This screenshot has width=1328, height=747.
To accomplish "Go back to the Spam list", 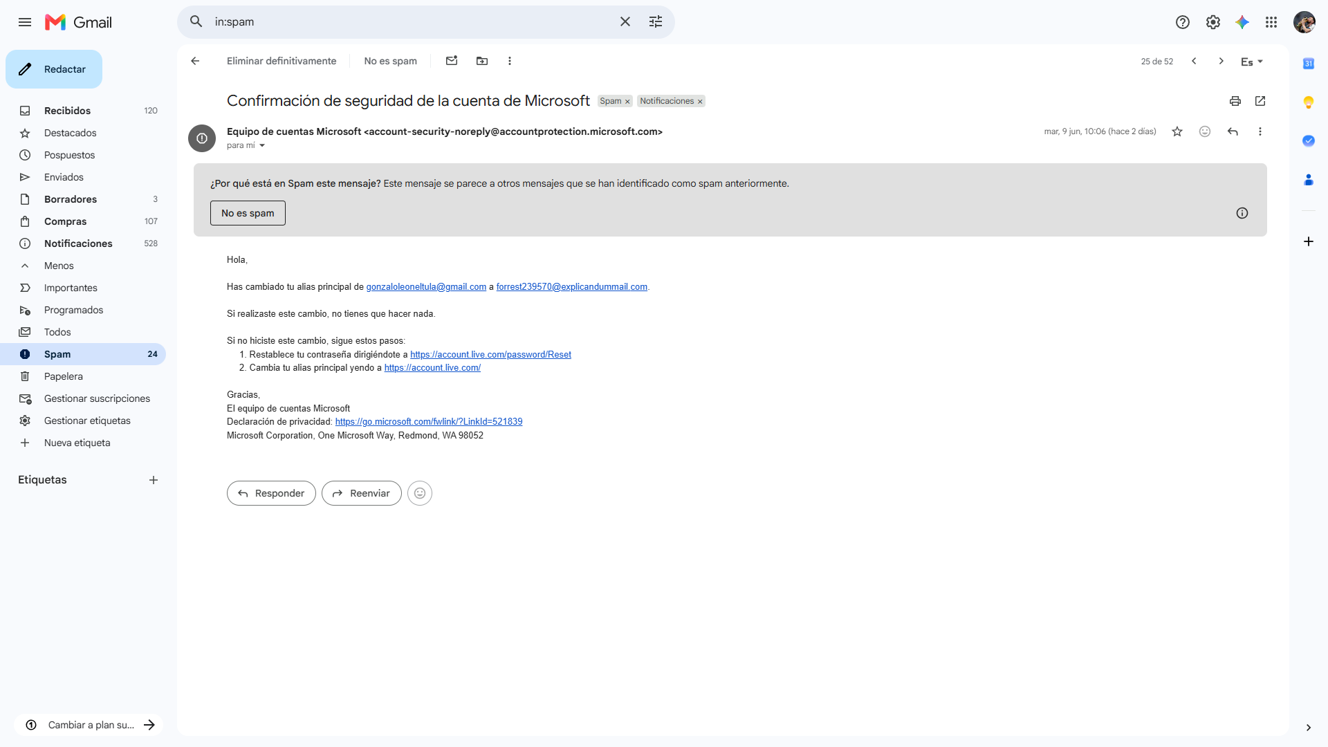I will pyautogui.click(x=195, y=61).
